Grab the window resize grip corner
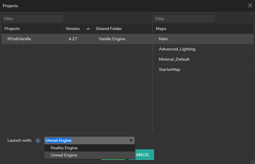Screen dimensions: 255x164 pyautogui.click(x=252, y=161)
